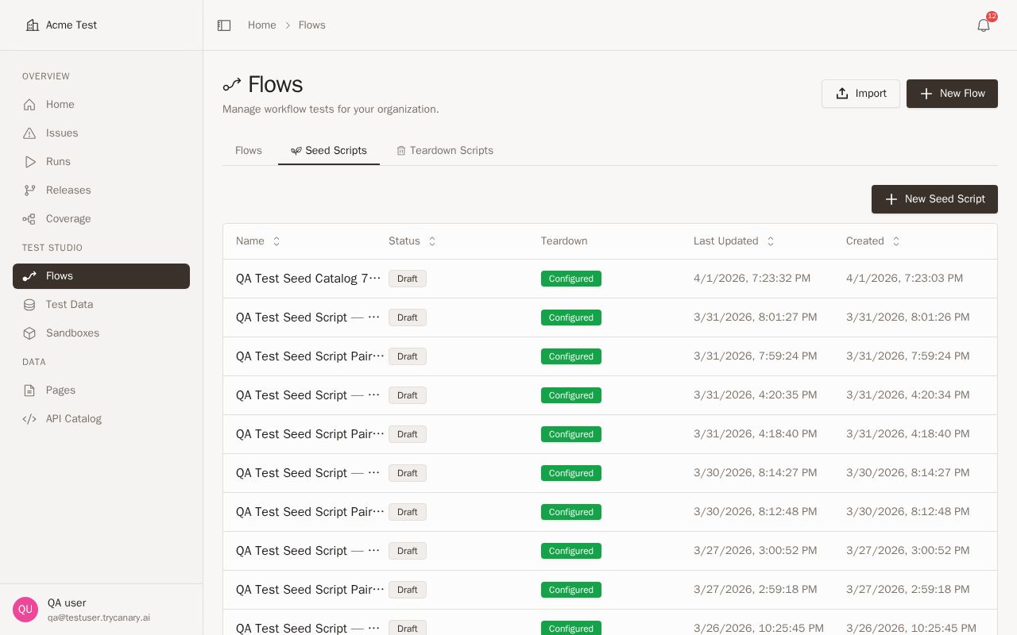Click the Test Data database icon
1017x635 pixels.
click(29, 305)
